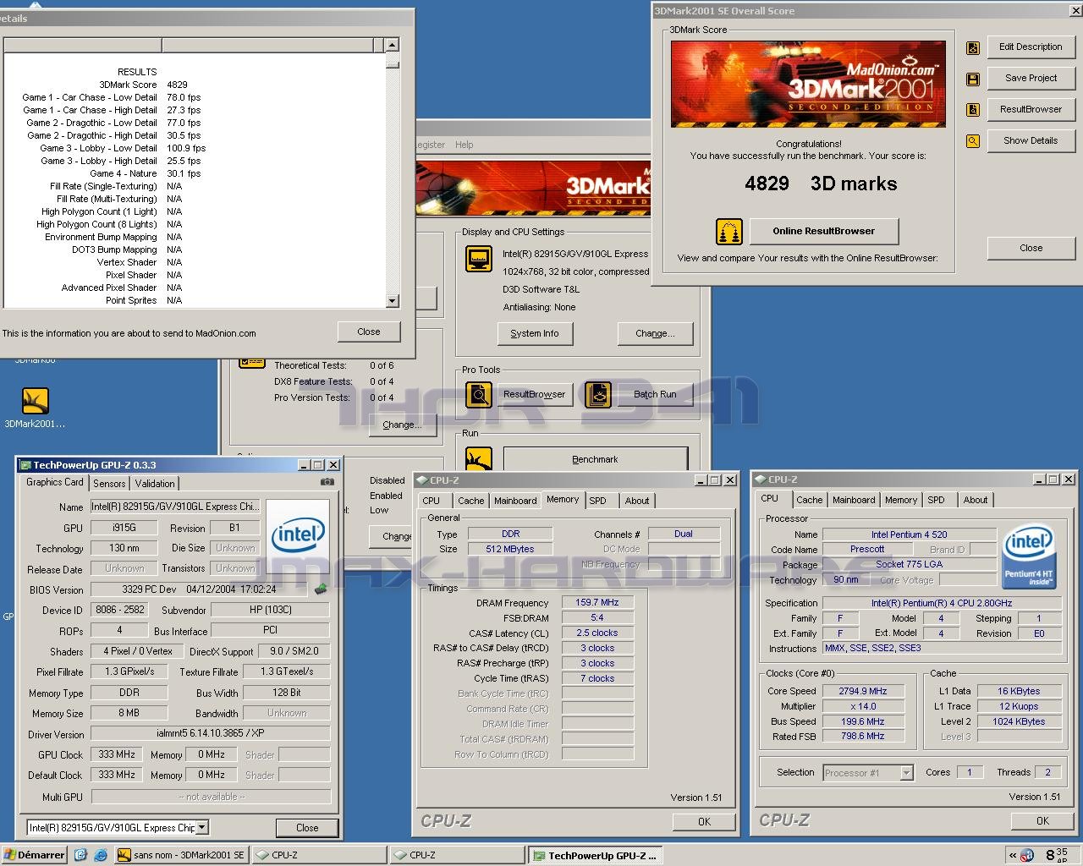Viewport: 1083px width, 866px height.
Task: Click the ResultBrowser icon in score window
Action: click(x=973, y=110)
